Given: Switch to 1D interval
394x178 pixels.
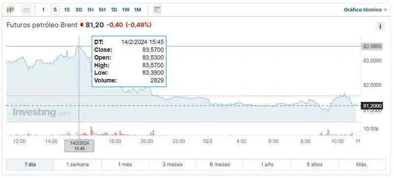Looking at the screenshot, I should tap(114, 10).
